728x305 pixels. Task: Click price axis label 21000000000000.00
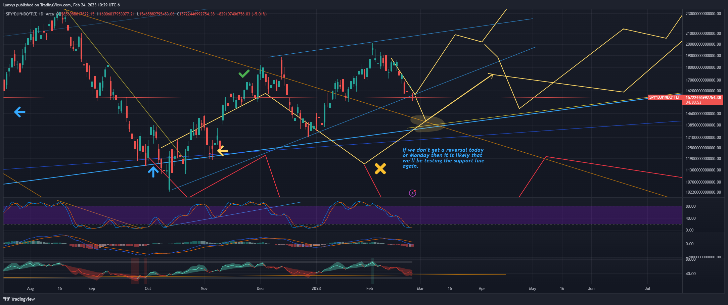click(x=703, y=34)
